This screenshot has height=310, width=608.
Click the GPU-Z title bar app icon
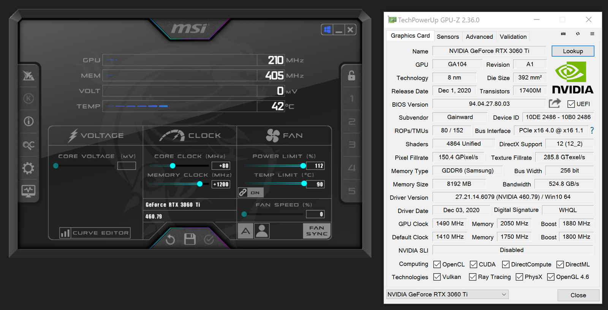392,20
